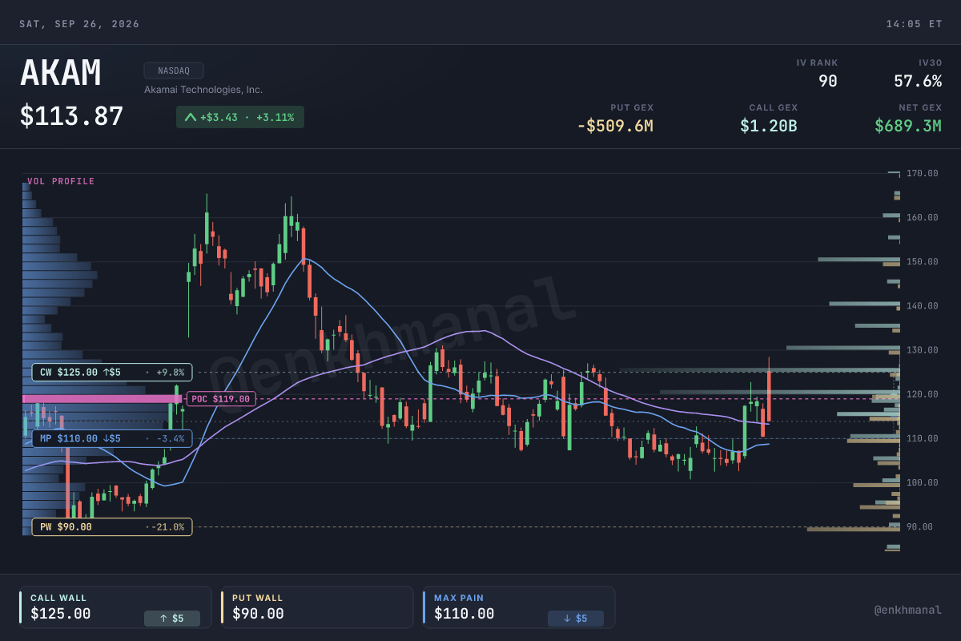This screenshot has height=641, width=961.
Task: Click the POC $119.00 chart label
Action: [x=221, y=399]
